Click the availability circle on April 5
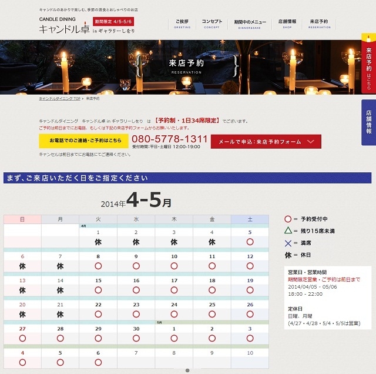 click(250, 242)
